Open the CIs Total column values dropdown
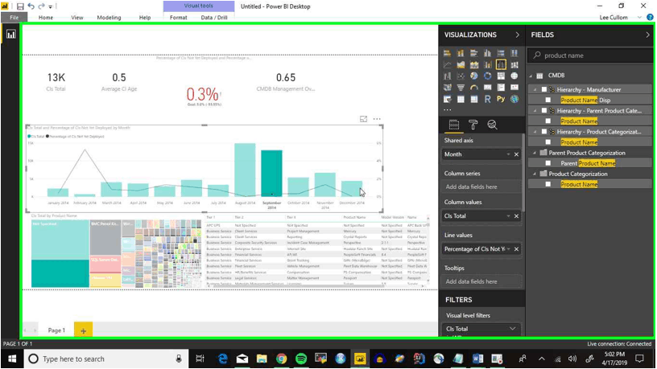The image size is (657, 369). 508,216
